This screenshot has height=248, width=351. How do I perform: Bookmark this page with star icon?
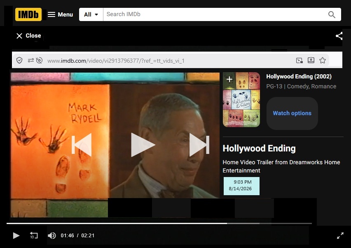point(323,60)
